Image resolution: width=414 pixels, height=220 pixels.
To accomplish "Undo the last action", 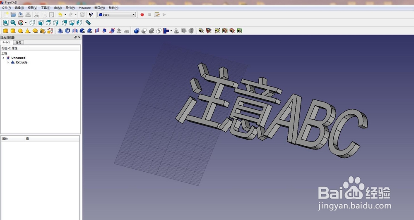I will tap(60, 15).
